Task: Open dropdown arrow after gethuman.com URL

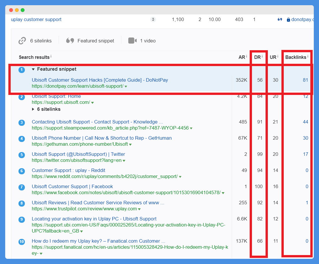Action: (x=130, y=145)
